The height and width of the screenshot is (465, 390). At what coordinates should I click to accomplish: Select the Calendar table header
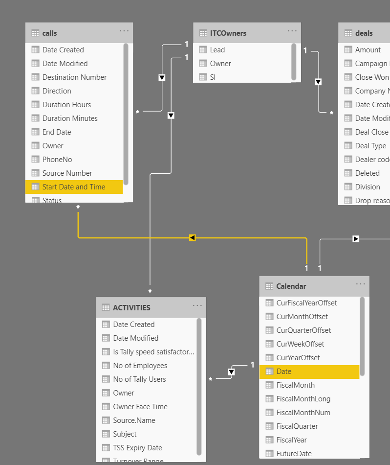(x=314, y=286)
